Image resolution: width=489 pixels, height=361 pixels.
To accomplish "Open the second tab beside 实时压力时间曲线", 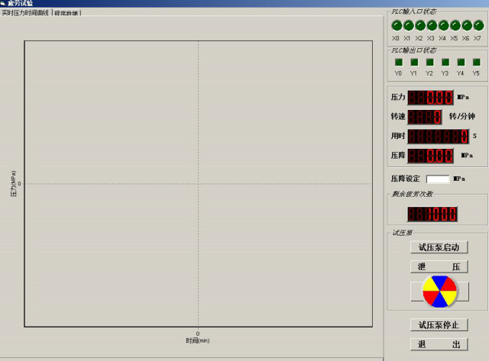I will coord(66,13).
